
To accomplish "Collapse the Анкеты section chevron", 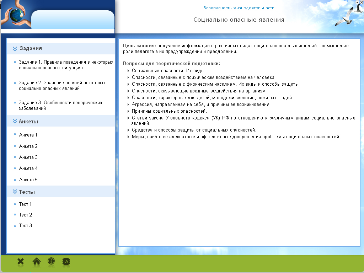I will pyautogui.click(x=15, y=121).
